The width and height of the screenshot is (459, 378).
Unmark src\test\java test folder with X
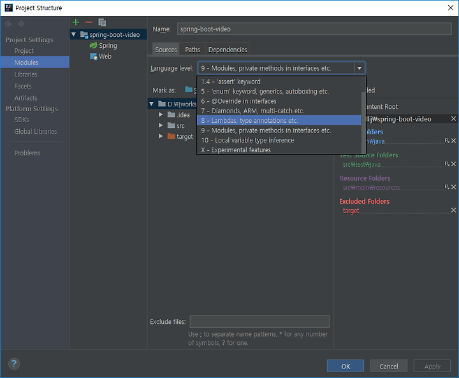coord(453,164)
